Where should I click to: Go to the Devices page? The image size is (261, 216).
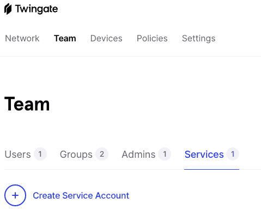click(x=106, y=38)
